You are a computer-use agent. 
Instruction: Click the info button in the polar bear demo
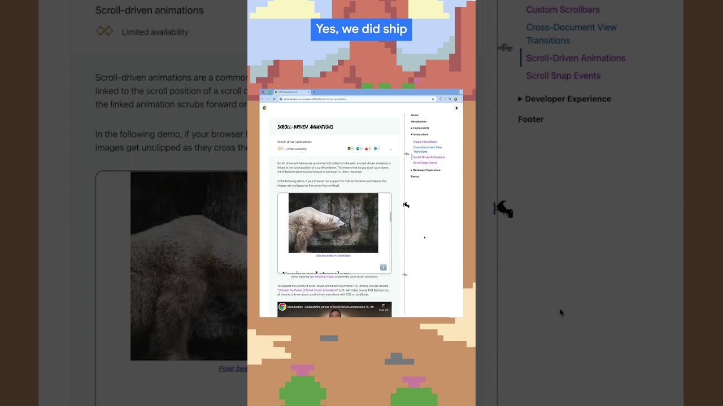383,267
